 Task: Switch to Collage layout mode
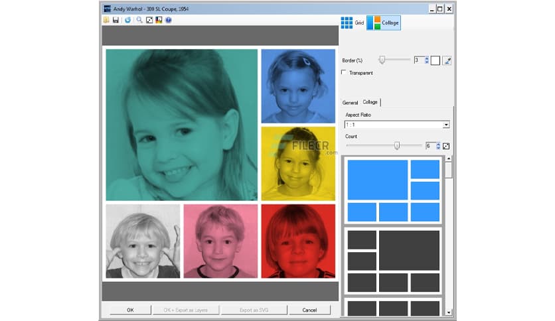point(384,23)
